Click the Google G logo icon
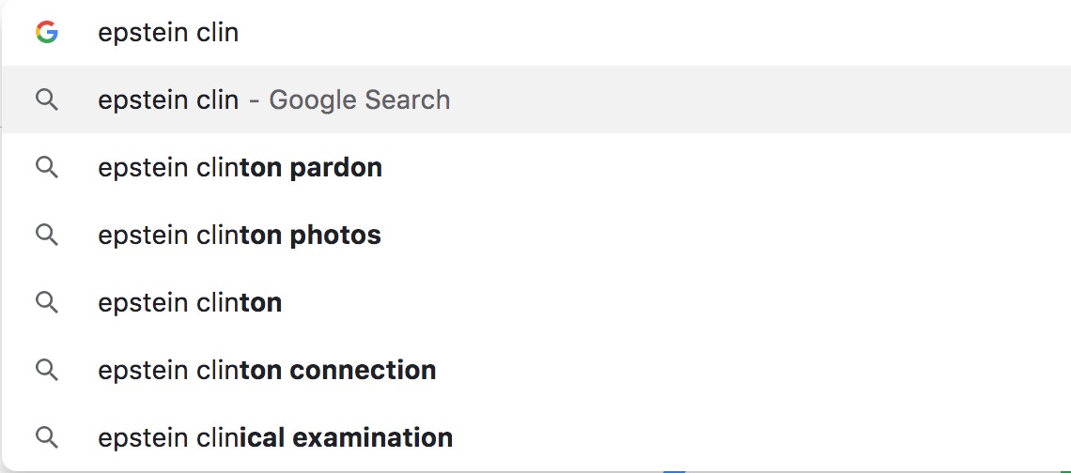Image resolution: width=1071 pixels, height=473 pixels. (46, 32)
